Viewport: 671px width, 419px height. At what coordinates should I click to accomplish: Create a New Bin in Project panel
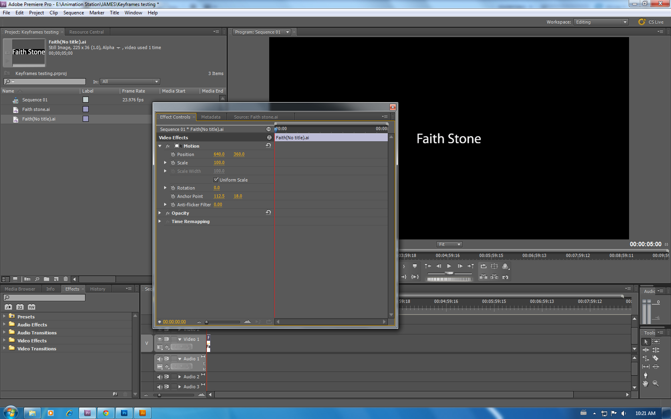tap(46, 279)
